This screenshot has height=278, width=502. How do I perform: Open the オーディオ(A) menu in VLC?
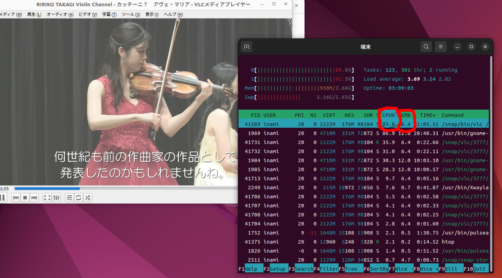[x=60, y=14]
